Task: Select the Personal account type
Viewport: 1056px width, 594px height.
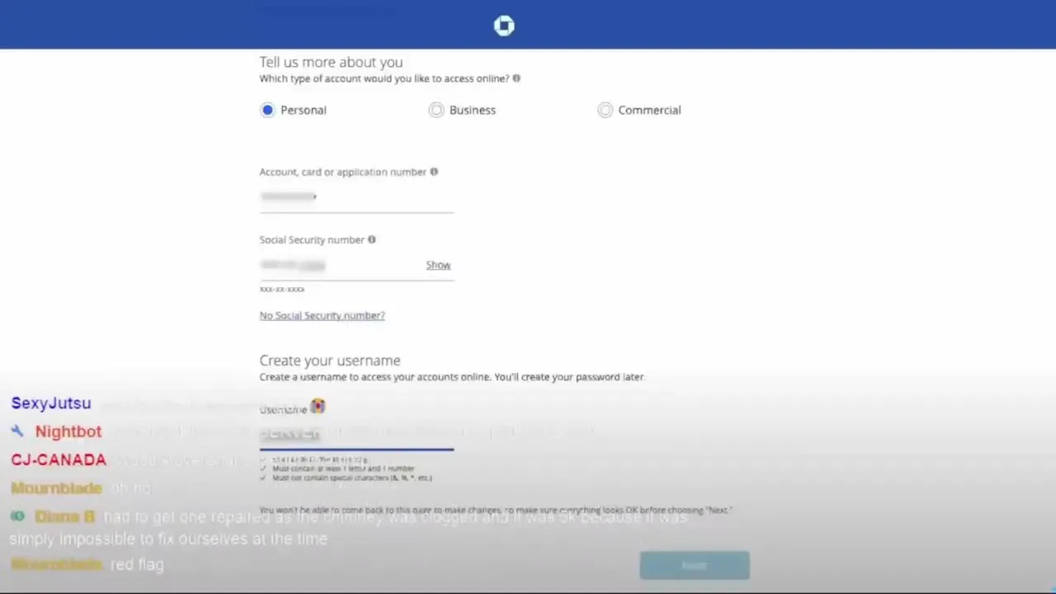Action: 267,110
